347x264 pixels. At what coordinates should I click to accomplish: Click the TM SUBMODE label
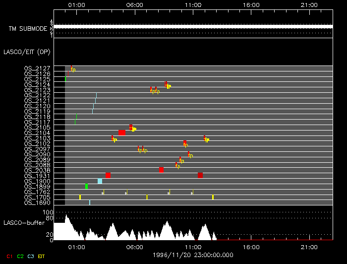coord(28,29)
